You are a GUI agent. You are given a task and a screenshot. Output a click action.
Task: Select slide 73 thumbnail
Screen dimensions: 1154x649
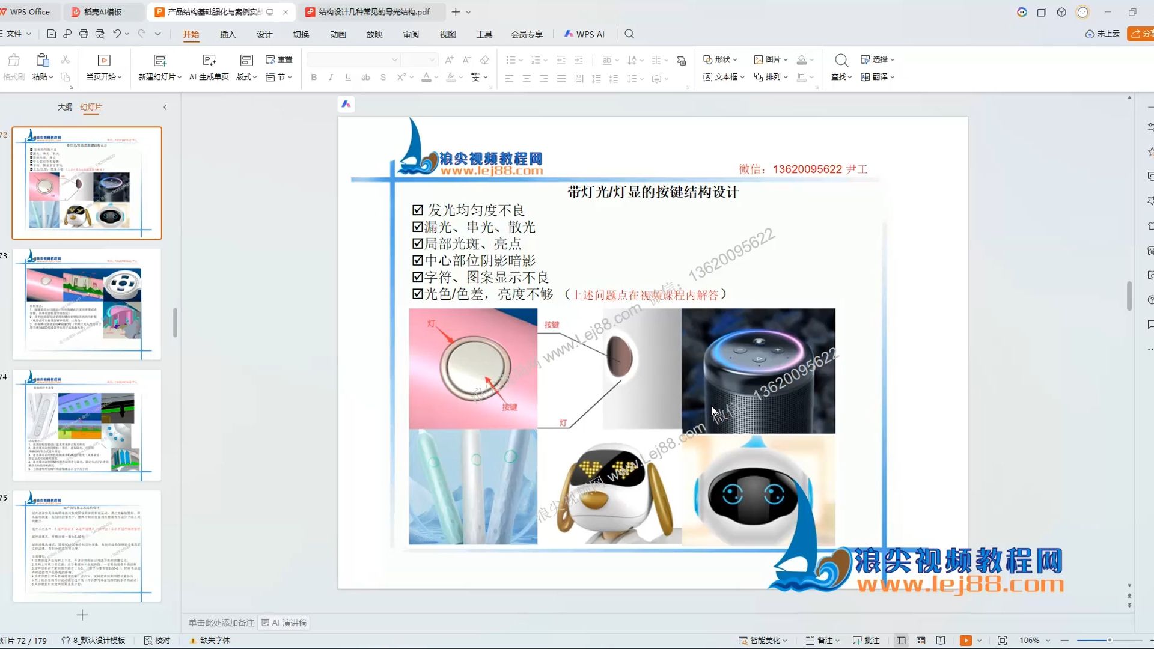87,304
